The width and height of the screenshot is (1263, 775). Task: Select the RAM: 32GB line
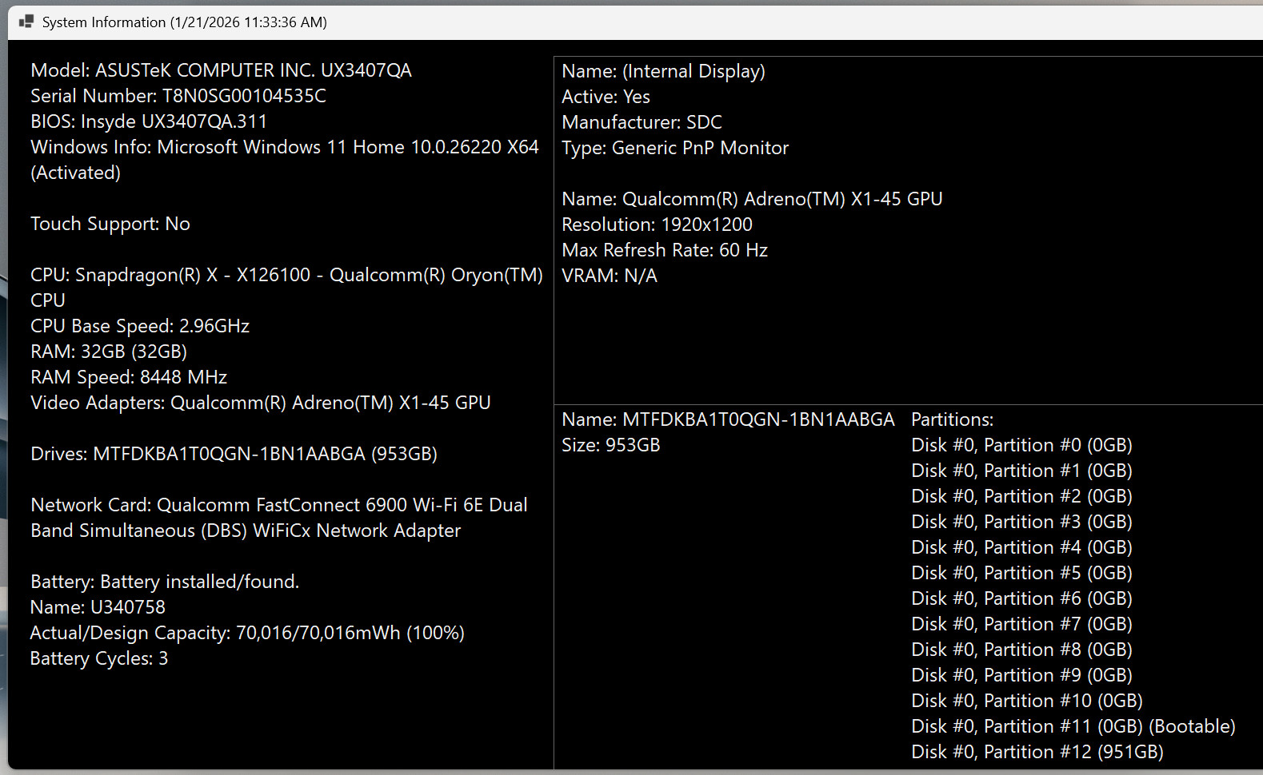point(109,352)
